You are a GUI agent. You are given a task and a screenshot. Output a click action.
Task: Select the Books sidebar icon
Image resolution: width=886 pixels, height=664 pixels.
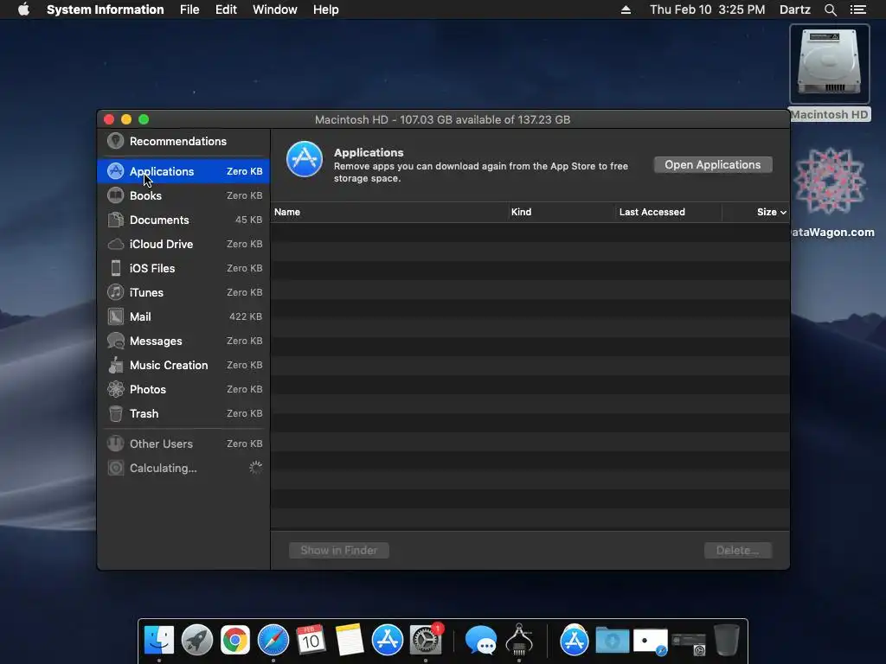(x=115, y=195)
